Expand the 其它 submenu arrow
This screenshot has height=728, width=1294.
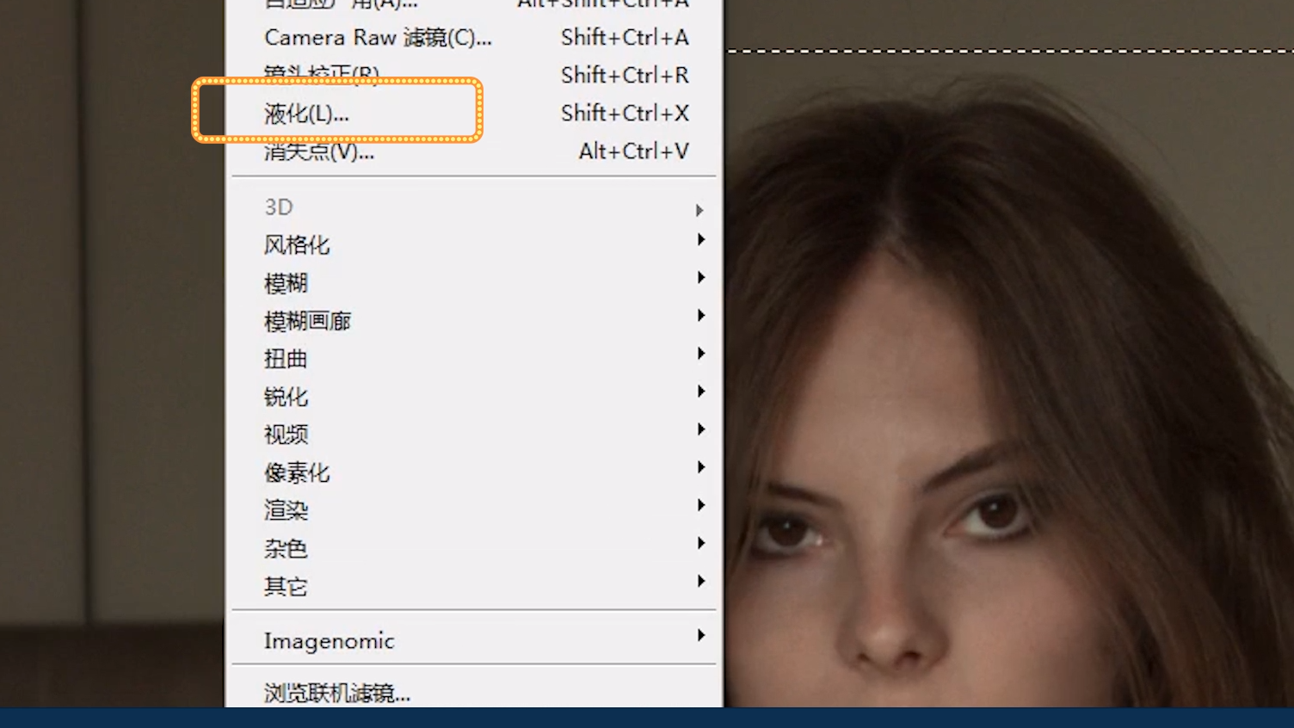[700, 581]
